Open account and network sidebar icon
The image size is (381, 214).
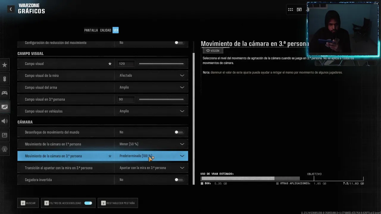(x=4, y=149)
